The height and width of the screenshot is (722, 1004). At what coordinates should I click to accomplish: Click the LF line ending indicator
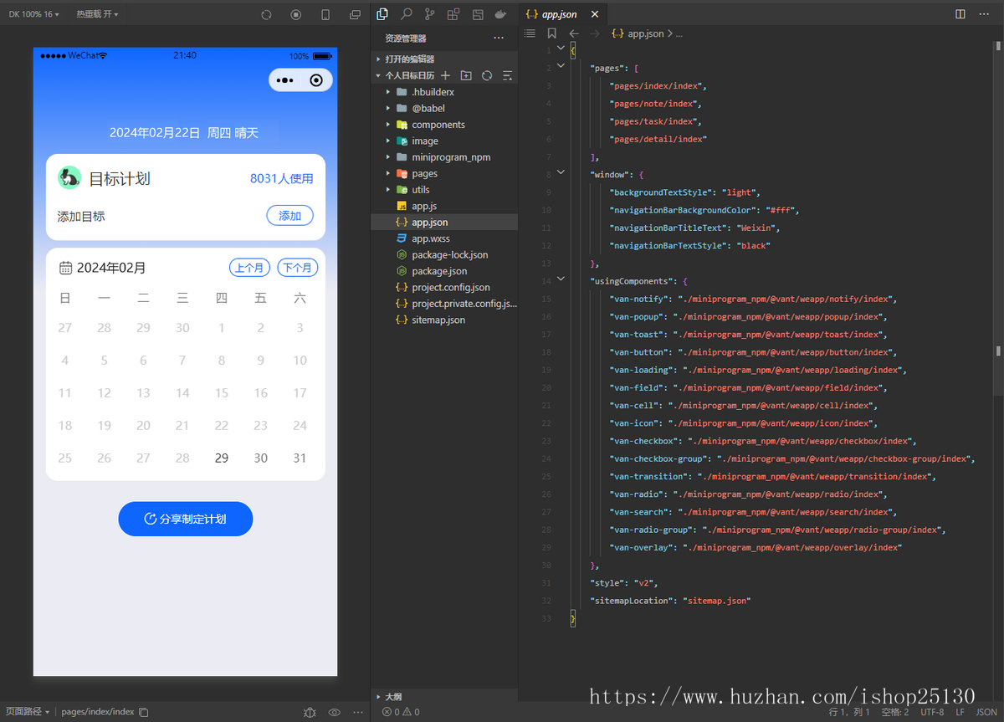960,712
